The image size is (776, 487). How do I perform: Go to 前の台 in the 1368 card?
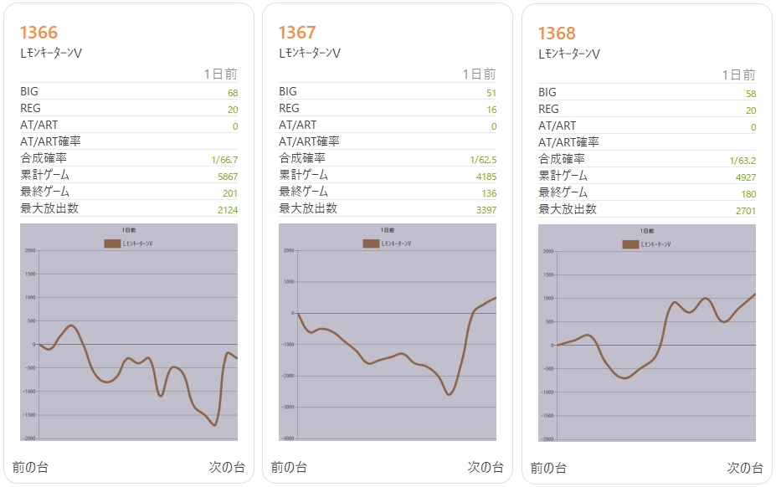coord(548,468)
